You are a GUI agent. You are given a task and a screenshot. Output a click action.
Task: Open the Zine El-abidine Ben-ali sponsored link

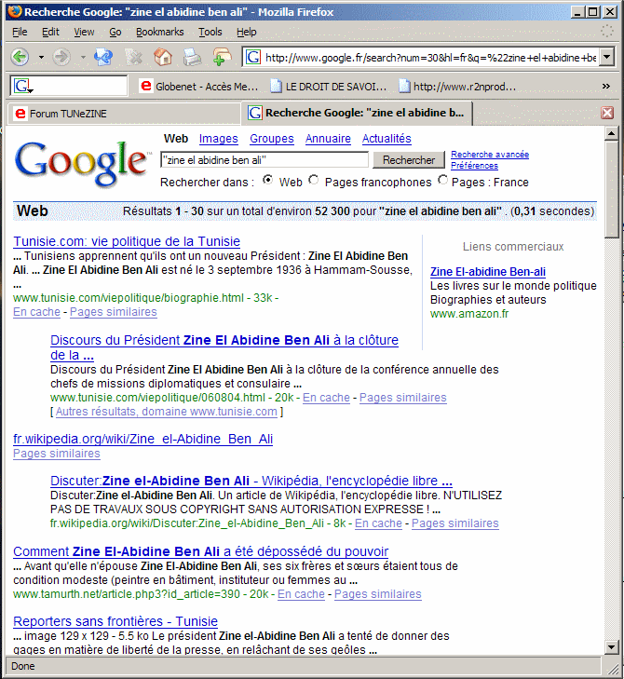pos(488,272)
